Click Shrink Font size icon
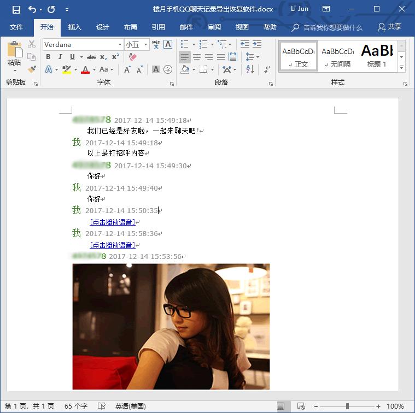The width and height of the screenshot is (415, 413). coord(139,69)
